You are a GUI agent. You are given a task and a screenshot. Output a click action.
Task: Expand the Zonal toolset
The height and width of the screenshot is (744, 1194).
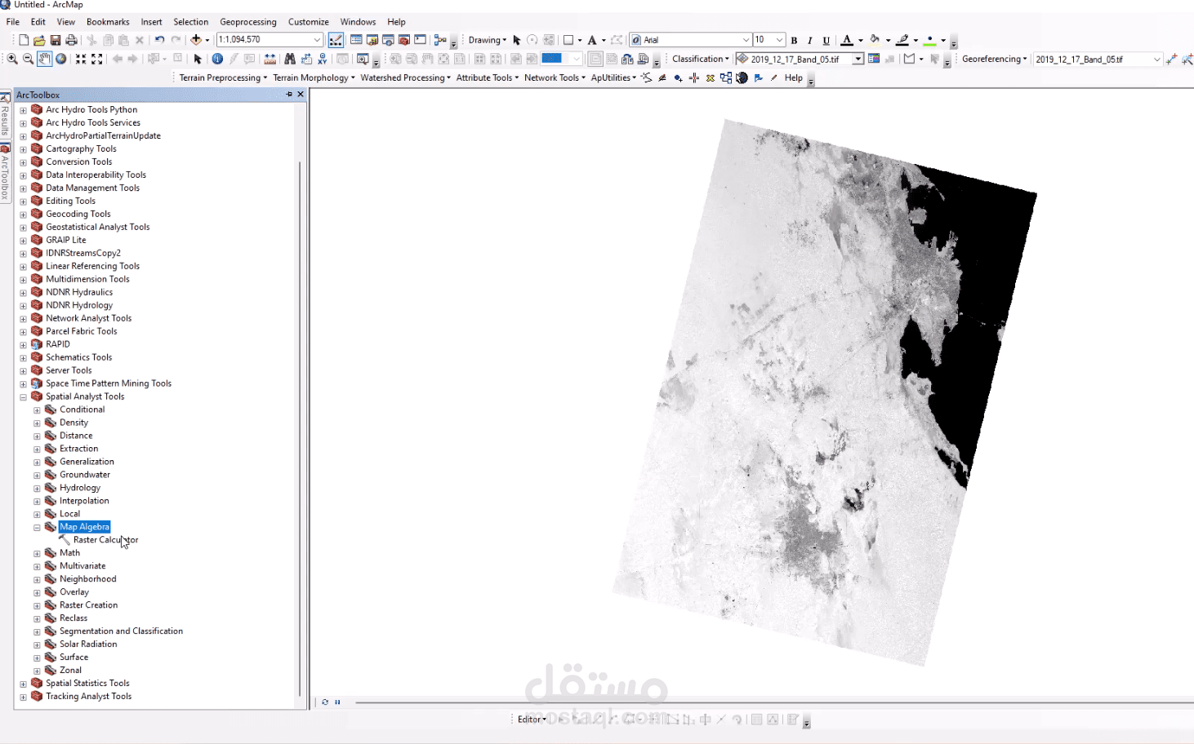37,671
